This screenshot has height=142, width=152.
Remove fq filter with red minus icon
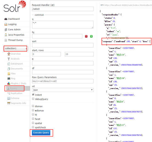pyautogui.click(x=86, y=36)
